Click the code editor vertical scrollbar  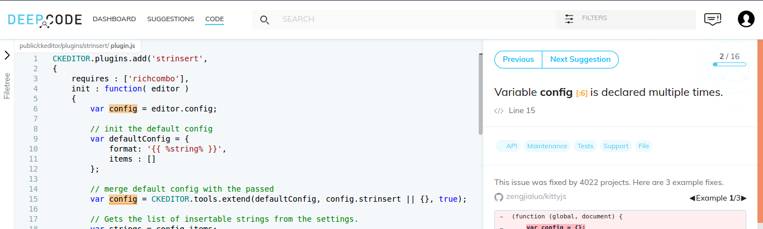click(481, 94)
